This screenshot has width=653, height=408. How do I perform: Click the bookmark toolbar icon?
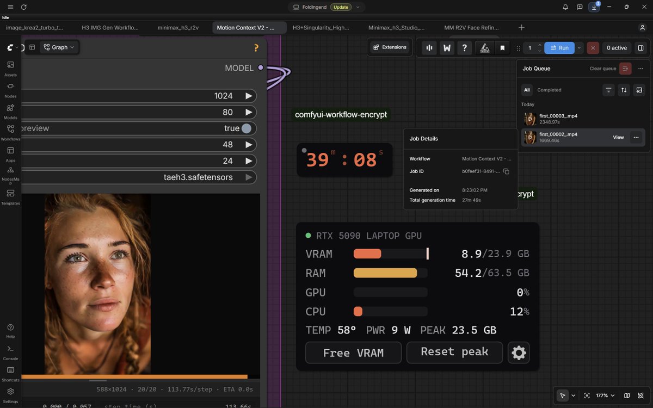pos(502,48)
